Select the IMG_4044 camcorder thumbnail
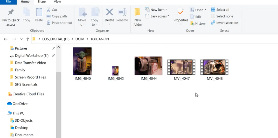Screen dimensions: 278x138 (148, 66)
